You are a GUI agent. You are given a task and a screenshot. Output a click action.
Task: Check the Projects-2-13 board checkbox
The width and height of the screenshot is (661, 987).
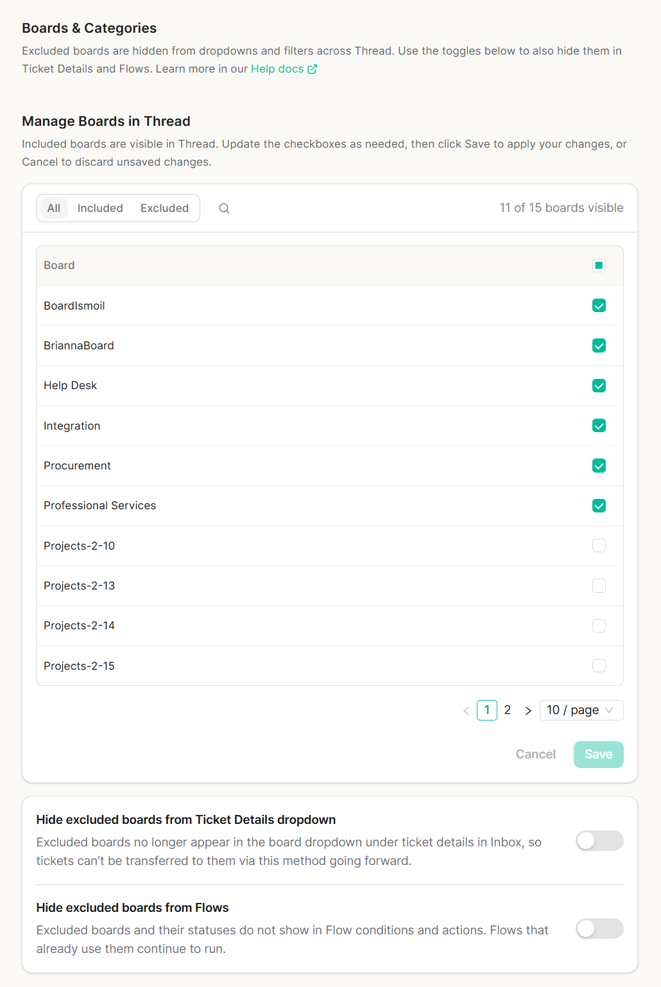pyautogui.click(x=599, y=586)
